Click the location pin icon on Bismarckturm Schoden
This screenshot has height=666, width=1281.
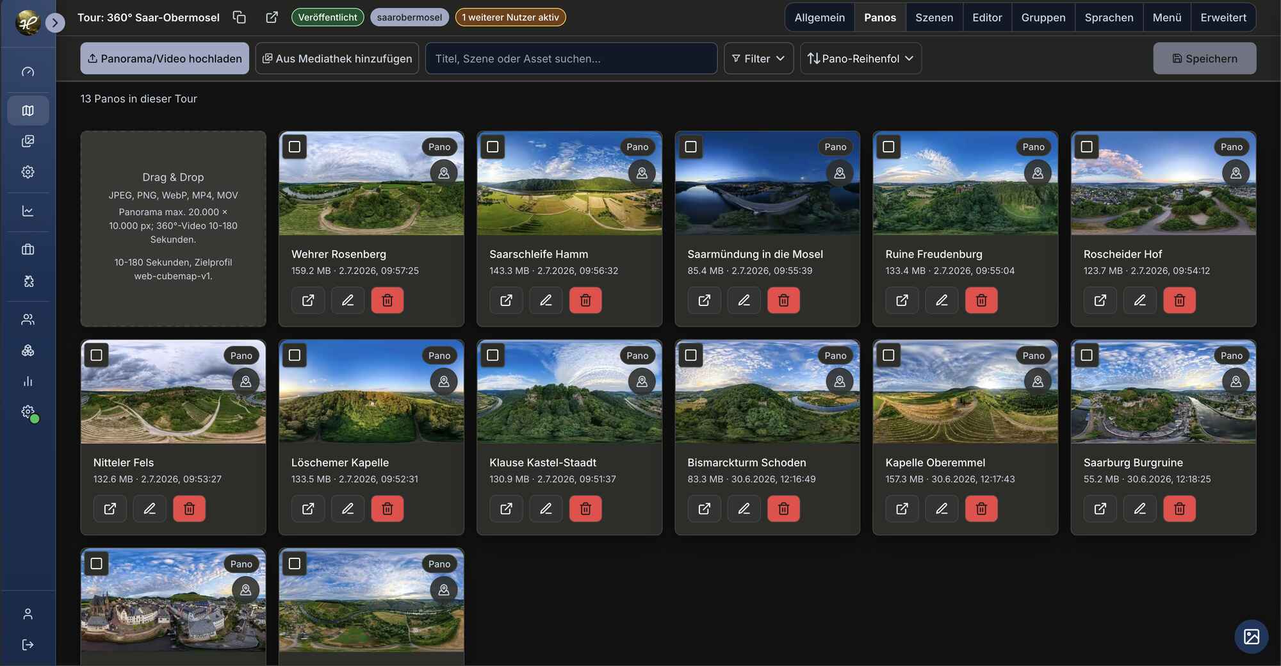click(x=840, y=382)
